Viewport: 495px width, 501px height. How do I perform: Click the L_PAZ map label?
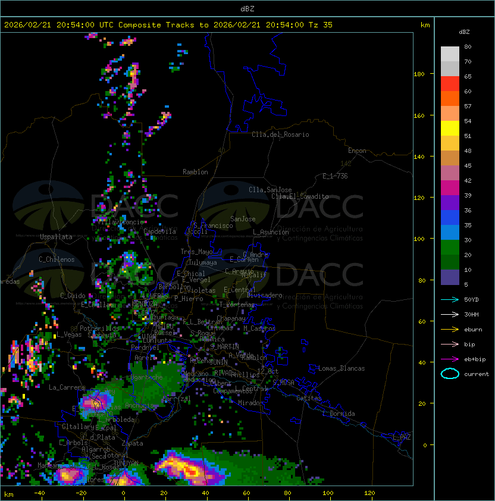(402, 437)
